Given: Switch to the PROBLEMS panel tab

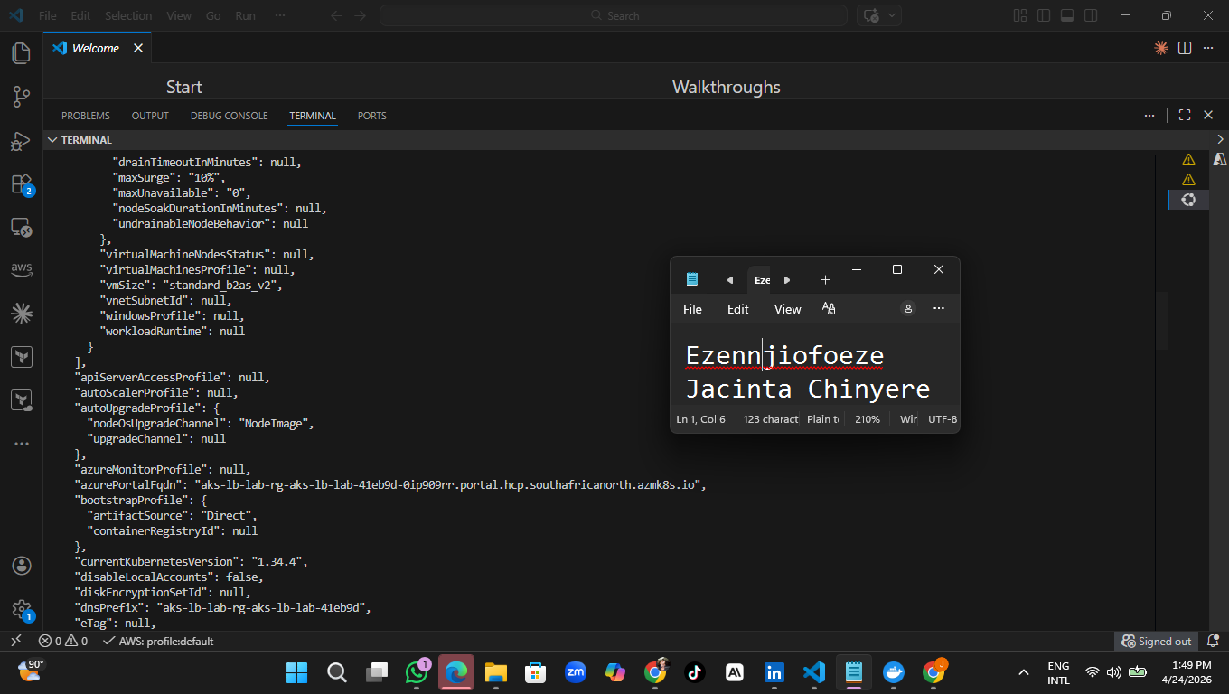Looking at the screenshot, I should (86, 116).
